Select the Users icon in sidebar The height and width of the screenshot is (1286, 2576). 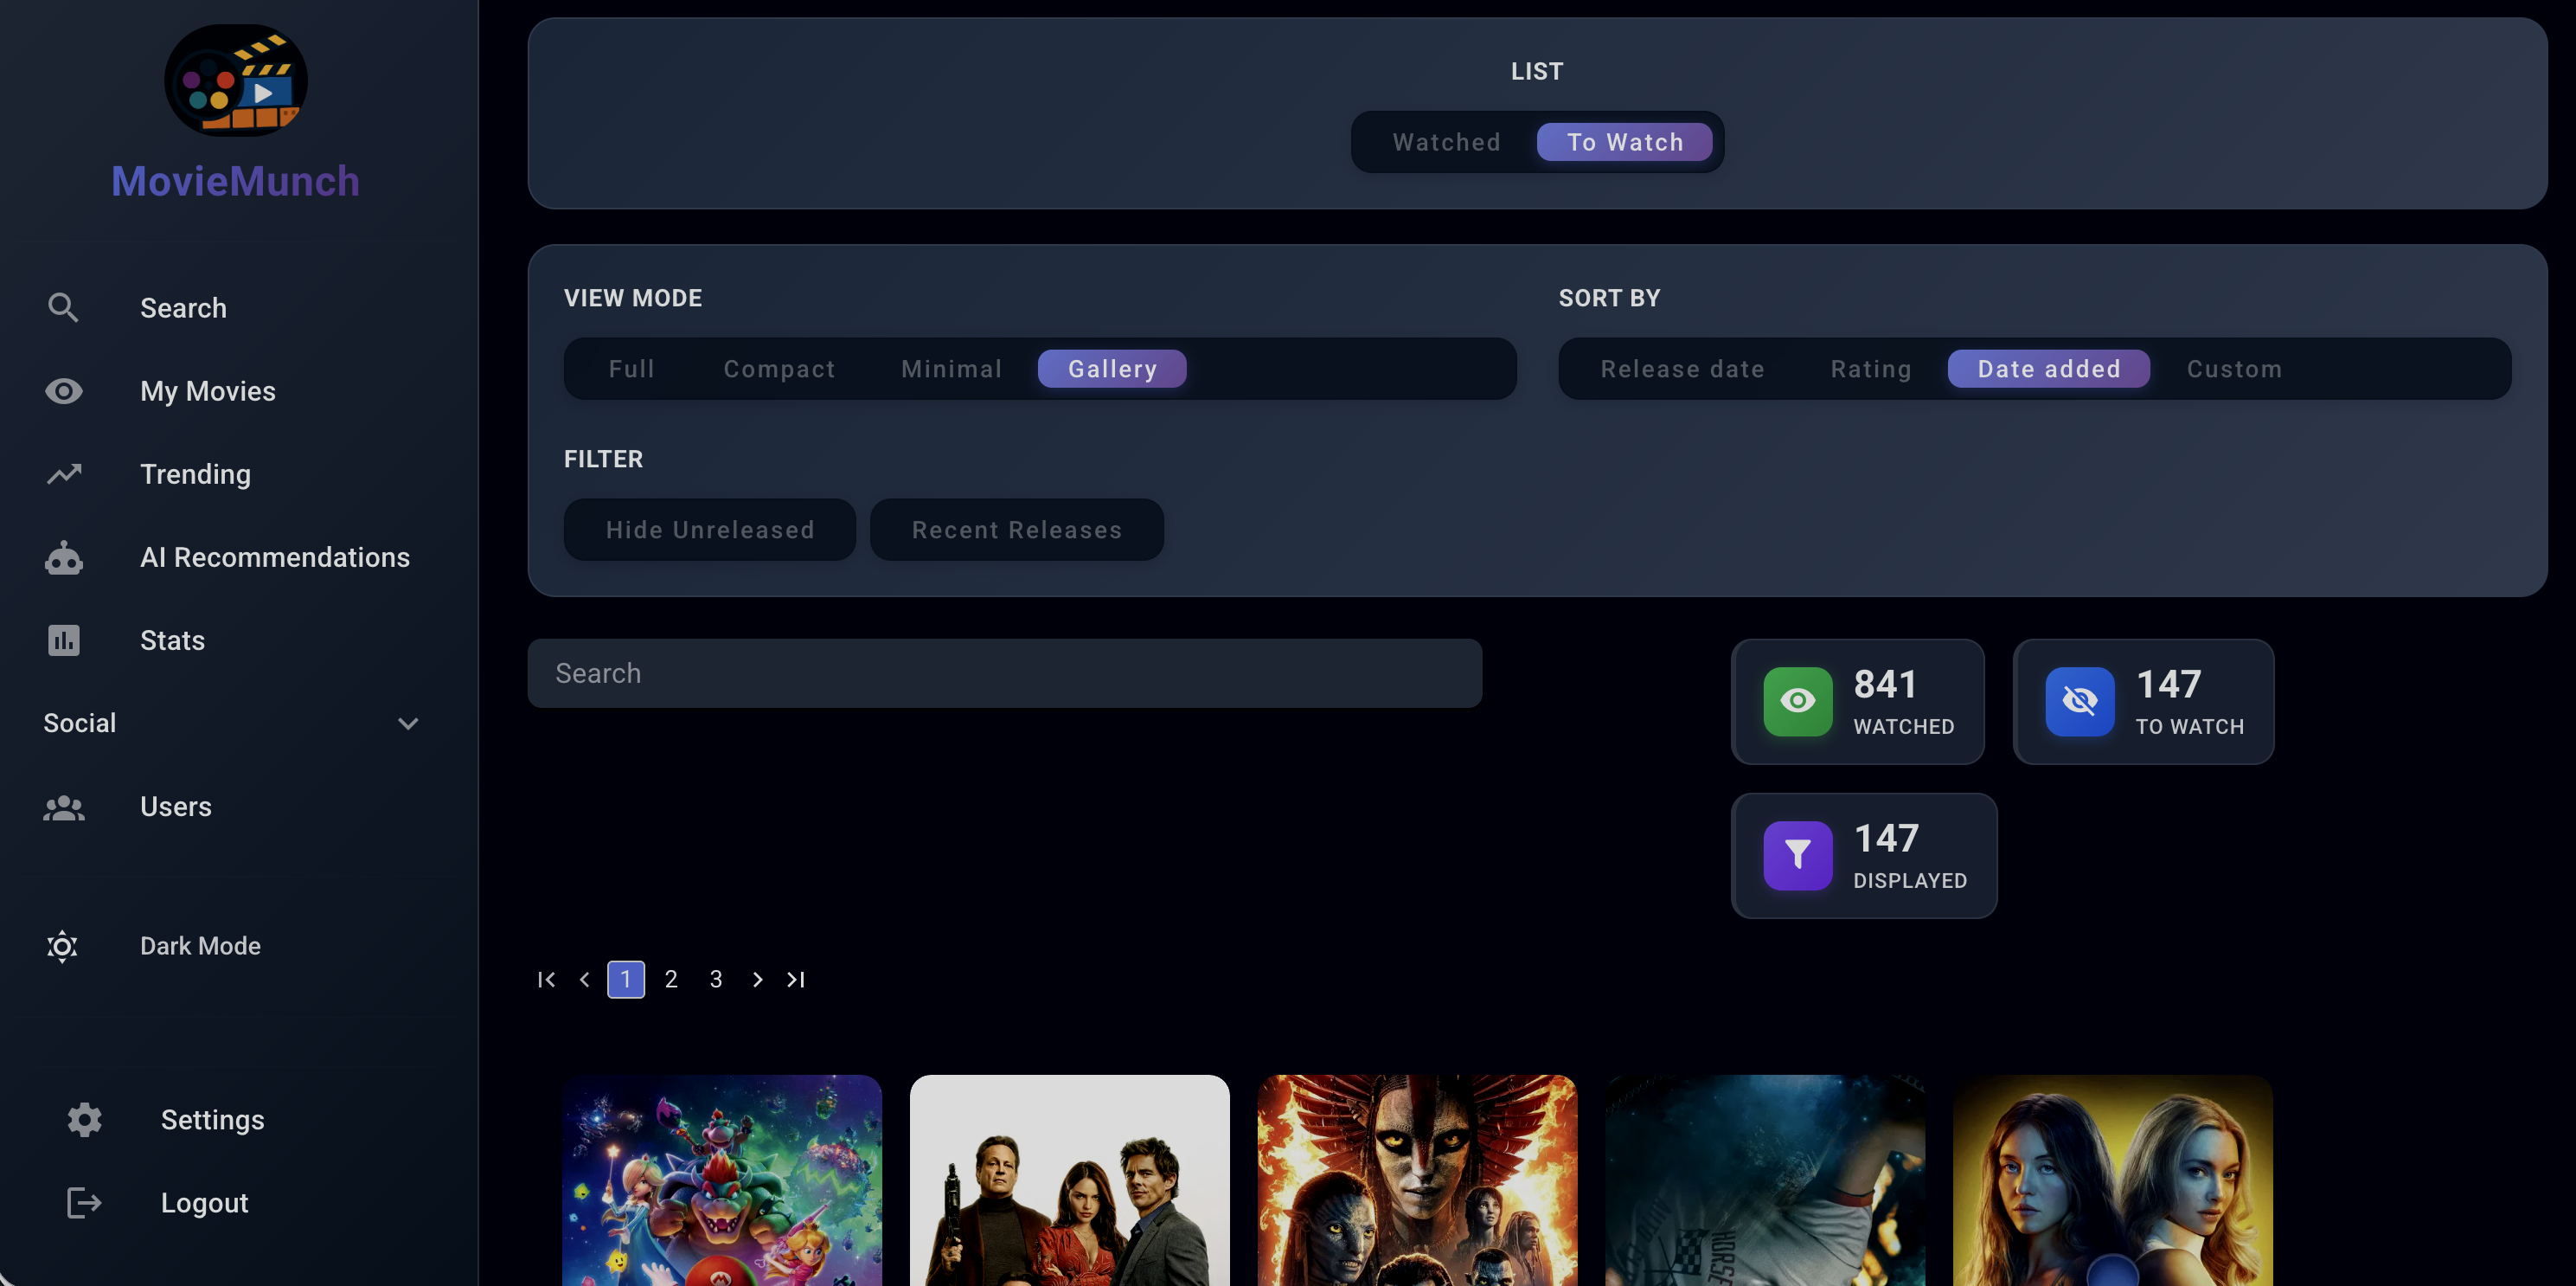coord(63,807)
